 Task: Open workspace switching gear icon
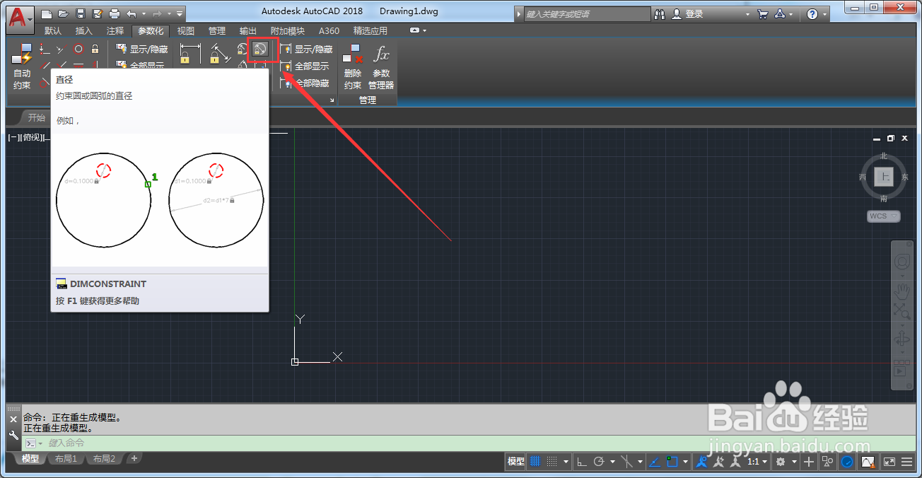coord(781,462)
